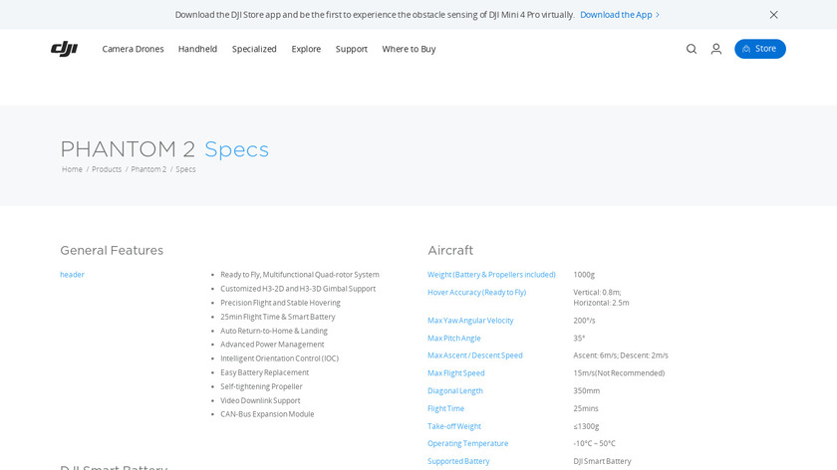Click the 'Aircraft' heading
Viewport: 837px width, 470px height.
[x=450, y=250]
